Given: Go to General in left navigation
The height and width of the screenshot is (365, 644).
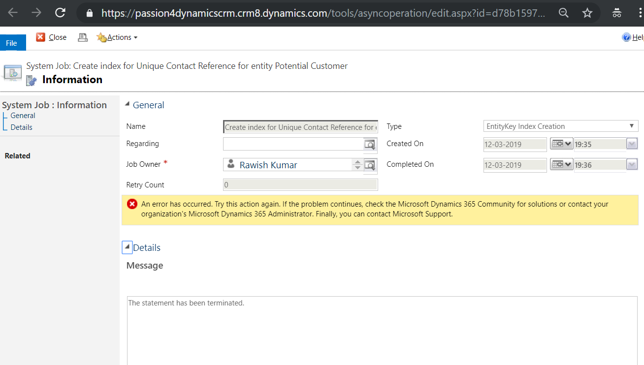Looking at the screenshot, I should click(23, 116).
